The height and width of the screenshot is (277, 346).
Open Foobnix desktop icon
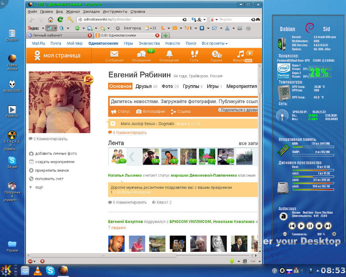[x=12, y=111]
